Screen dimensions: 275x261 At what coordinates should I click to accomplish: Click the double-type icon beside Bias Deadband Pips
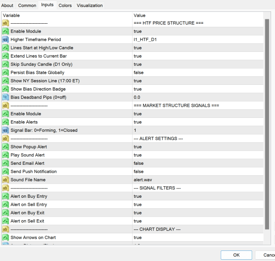5,97
